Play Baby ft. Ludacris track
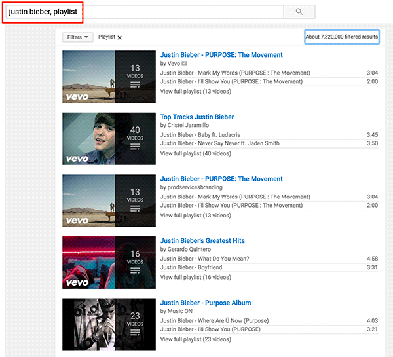The image size is (393, 357). [200, 135]
